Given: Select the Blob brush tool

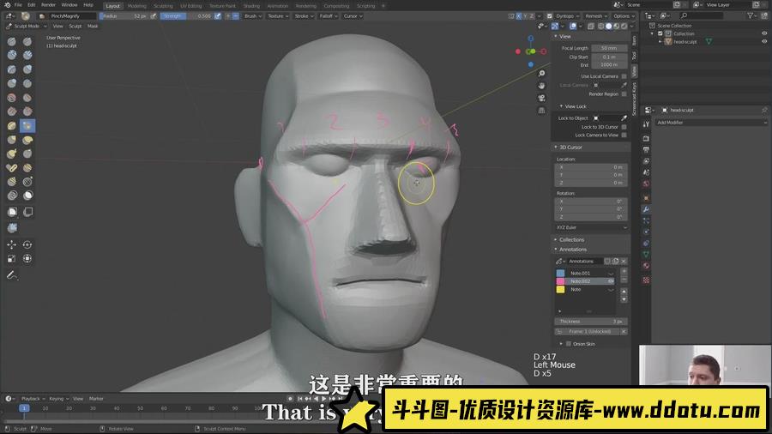Looking at the screenshot, I should [x=12, y=84].
